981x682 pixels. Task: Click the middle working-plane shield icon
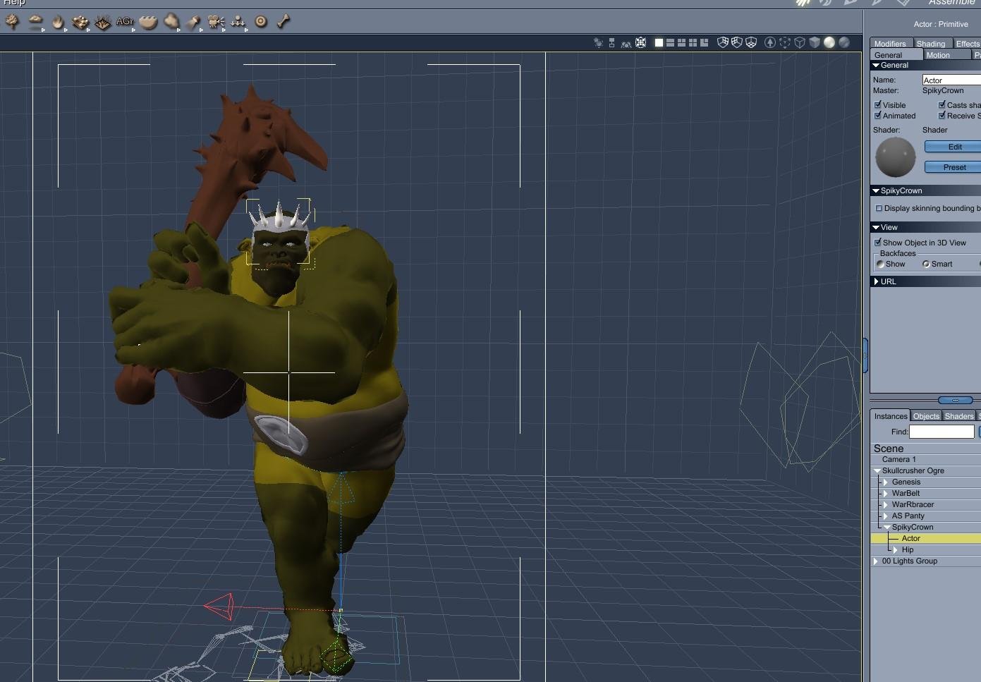tap(737, 42)
